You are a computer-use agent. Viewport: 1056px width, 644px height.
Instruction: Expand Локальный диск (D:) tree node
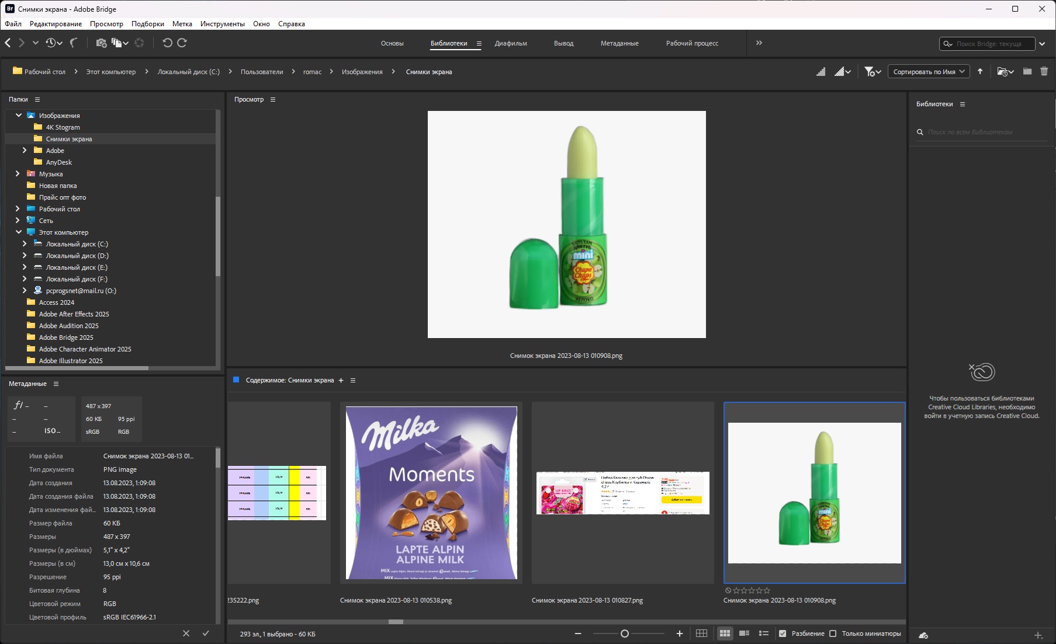coord(25,256)
